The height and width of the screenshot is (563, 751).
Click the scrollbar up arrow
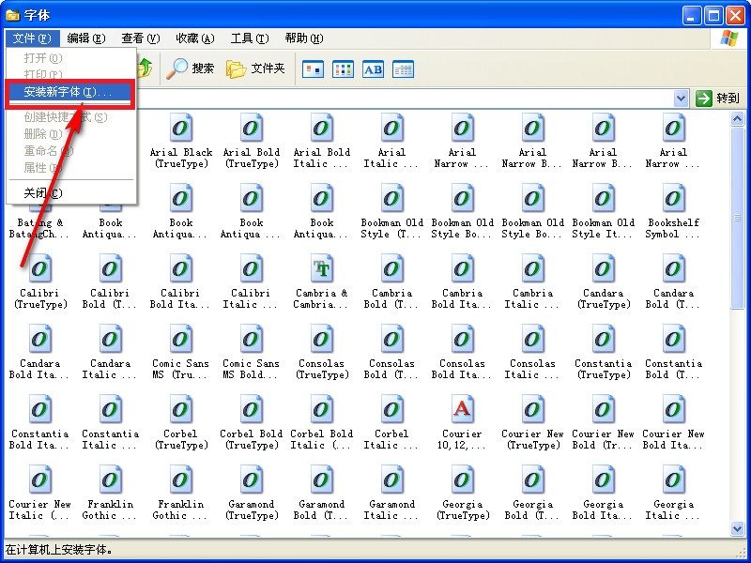(x=737, y=118)
